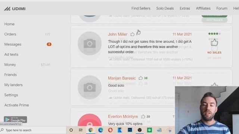Open My landers page
Image resolution: width=239 pixels, height=134 pixels.
pyautogui.click(x=13, y=85)
